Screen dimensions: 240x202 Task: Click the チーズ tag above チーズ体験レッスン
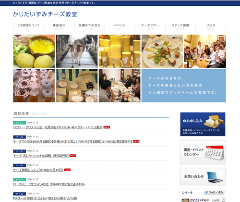(x=19, y=165)
